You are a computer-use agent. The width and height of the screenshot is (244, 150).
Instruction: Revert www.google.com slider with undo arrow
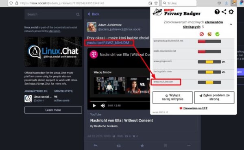pyautogui.click(x=224, y=62)
